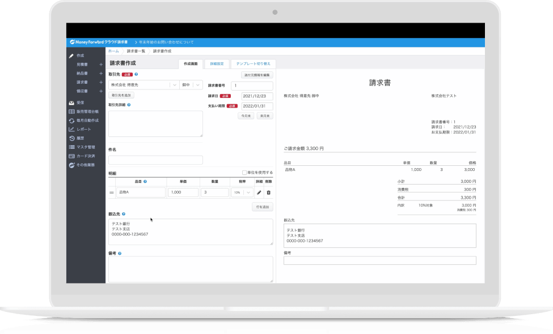
Task: Click the help icon beside 振込先
Action: tap(124, 214)
